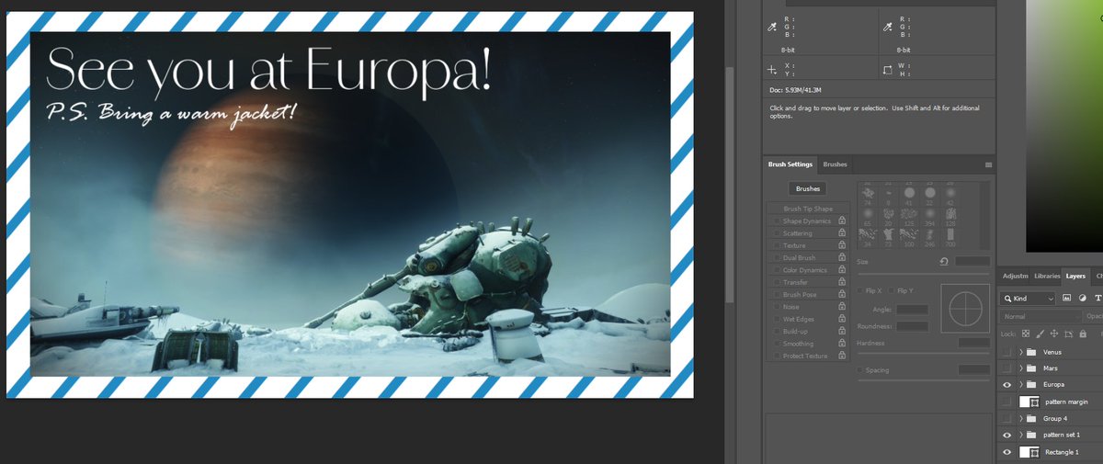Select the Brush Settings tab
Screen dimensions: 1103x464
click(790, 164)
